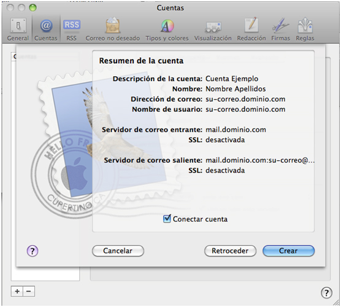Click the green zoom window button
The height and width of the screenshot is (307, 341).
(x=33, y=8)
